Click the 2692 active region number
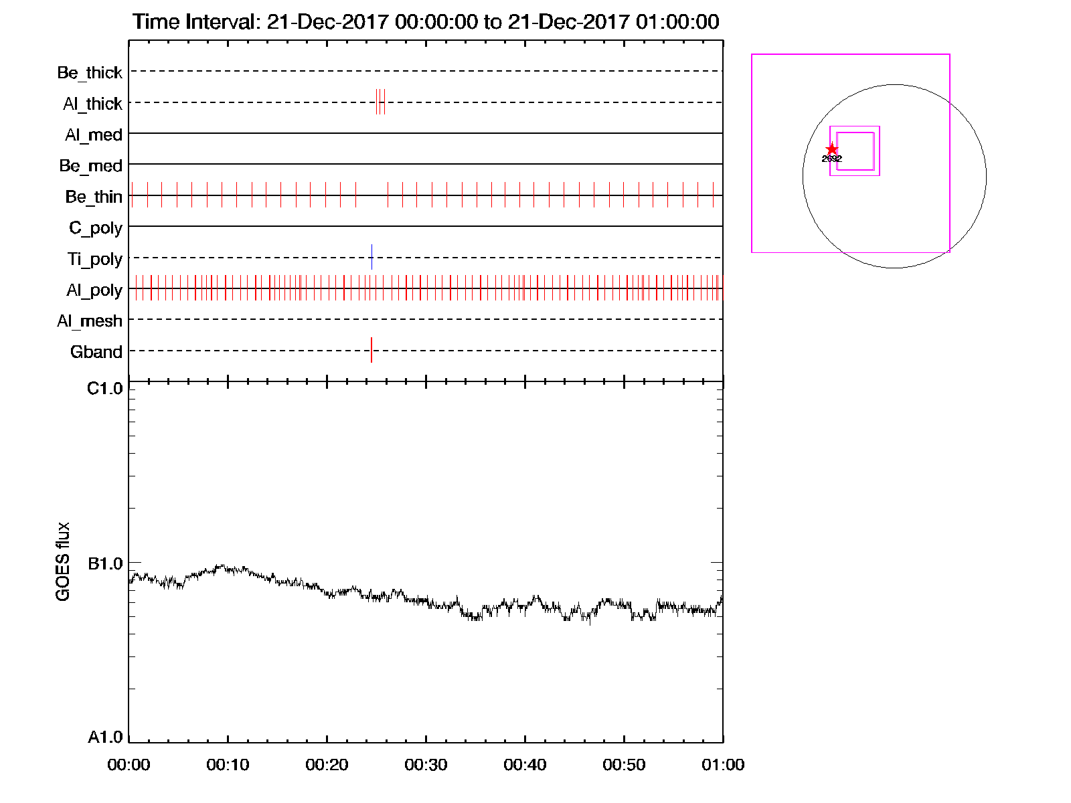This screenshot has width=1071, height=803. tap(831, 159)
